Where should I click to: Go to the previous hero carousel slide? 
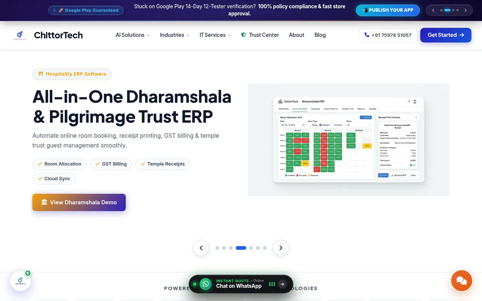tap(201, 248)
